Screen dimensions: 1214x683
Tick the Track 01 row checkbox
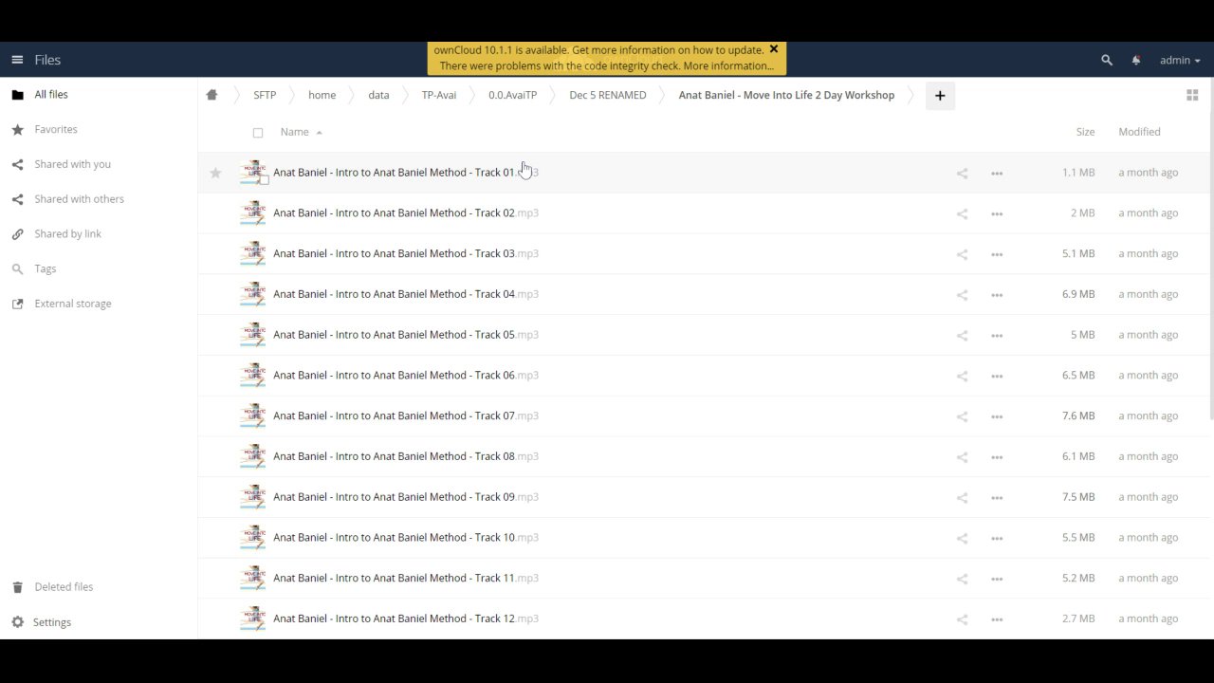[265, 180]
